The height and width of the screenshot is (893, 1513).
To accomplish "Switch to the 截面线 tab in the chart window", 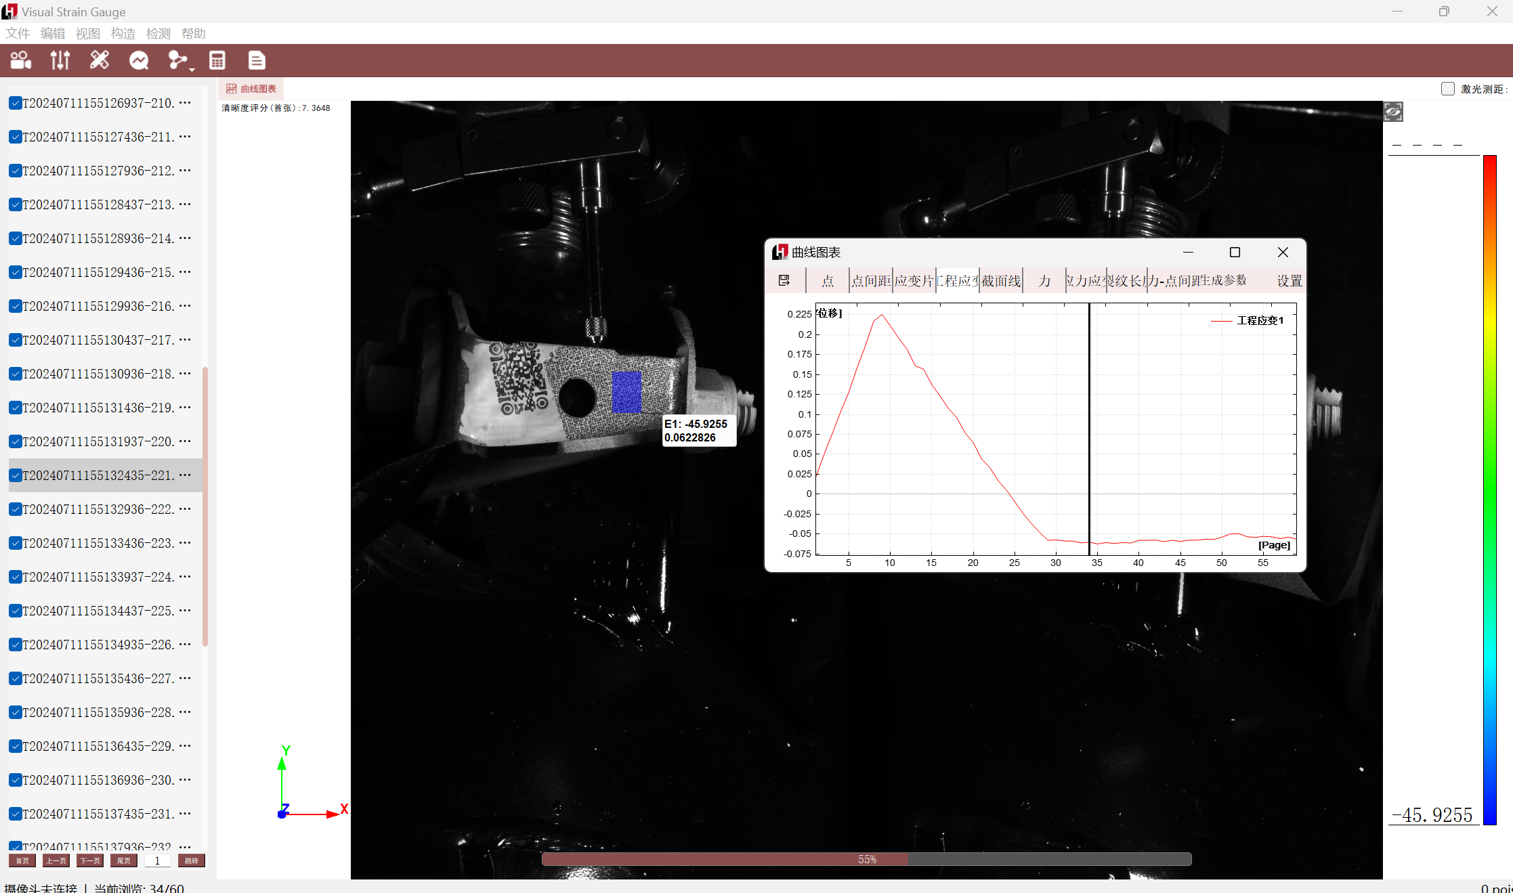I will 1001,280.
